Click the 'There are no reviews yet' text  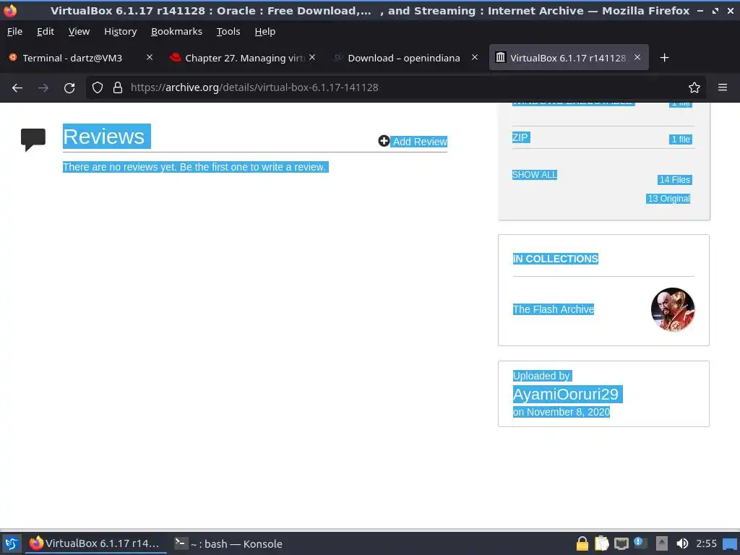click(195, 167)
